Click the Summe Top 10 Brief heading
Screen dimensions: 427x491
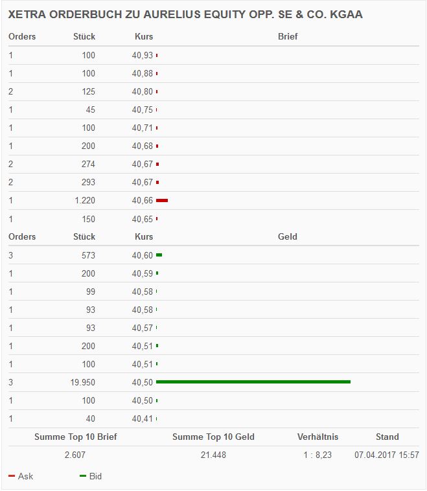(76, 437)
